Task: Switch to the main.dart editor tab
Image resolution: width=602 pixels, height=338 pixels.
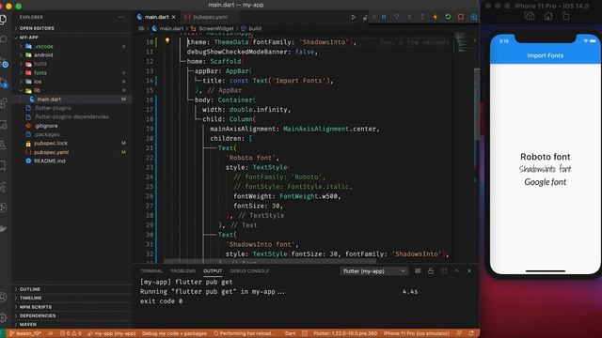Action: [x=156, y=17]
